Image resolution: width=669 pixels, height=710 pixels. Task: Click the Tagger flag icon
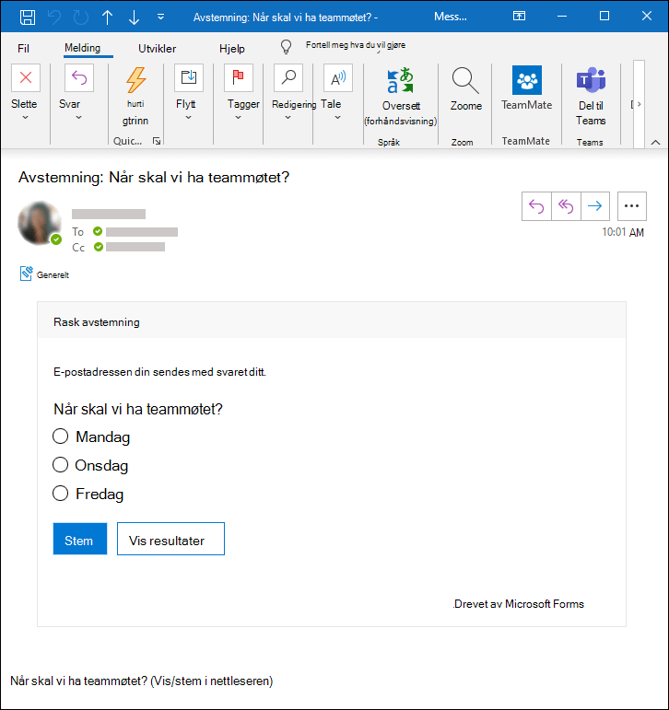pyautogui.click(x=239, y=77)
